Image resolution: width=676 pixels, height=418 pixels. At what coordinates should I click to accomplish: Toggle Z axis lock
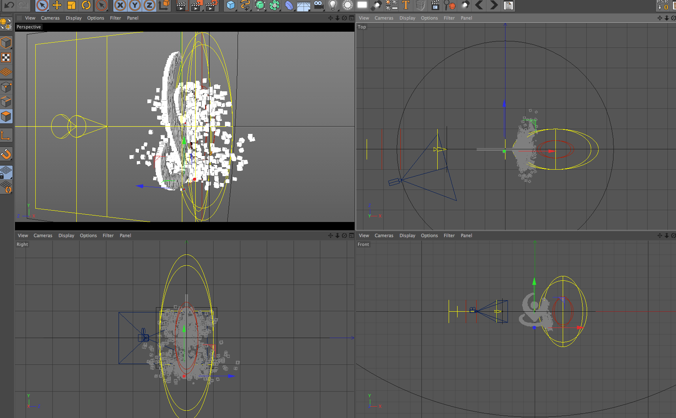click(x=149, y=5)
